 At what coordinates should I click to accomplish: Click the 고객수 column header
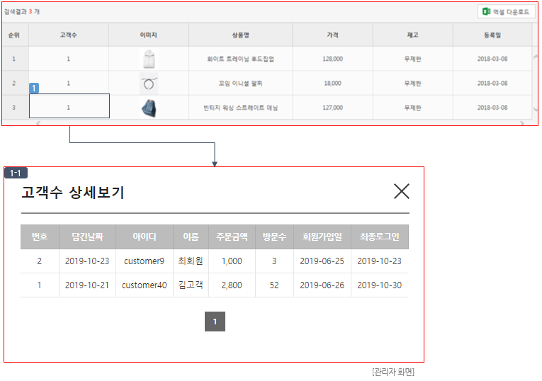click(x=69, y=35)
